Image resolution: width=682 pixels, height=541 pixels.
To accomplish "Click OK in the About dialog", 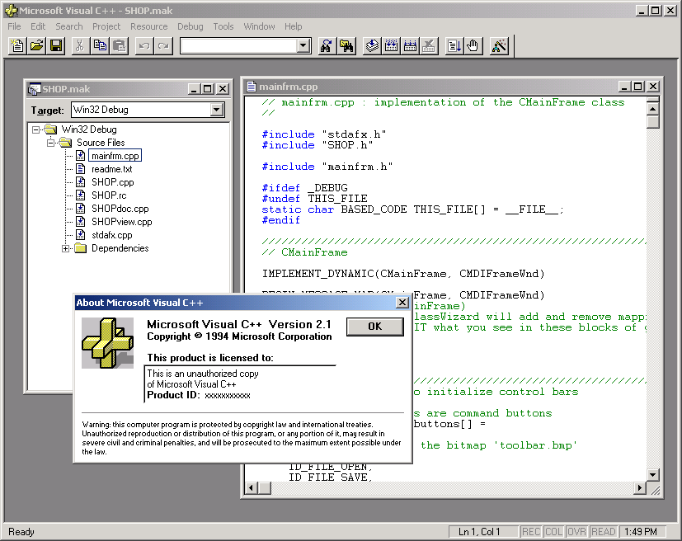I will (375, 327).
